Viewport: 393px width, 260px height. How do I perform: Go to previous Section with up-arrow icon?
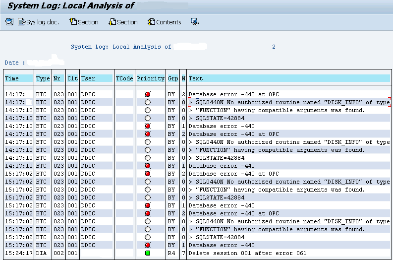[84, 22]
